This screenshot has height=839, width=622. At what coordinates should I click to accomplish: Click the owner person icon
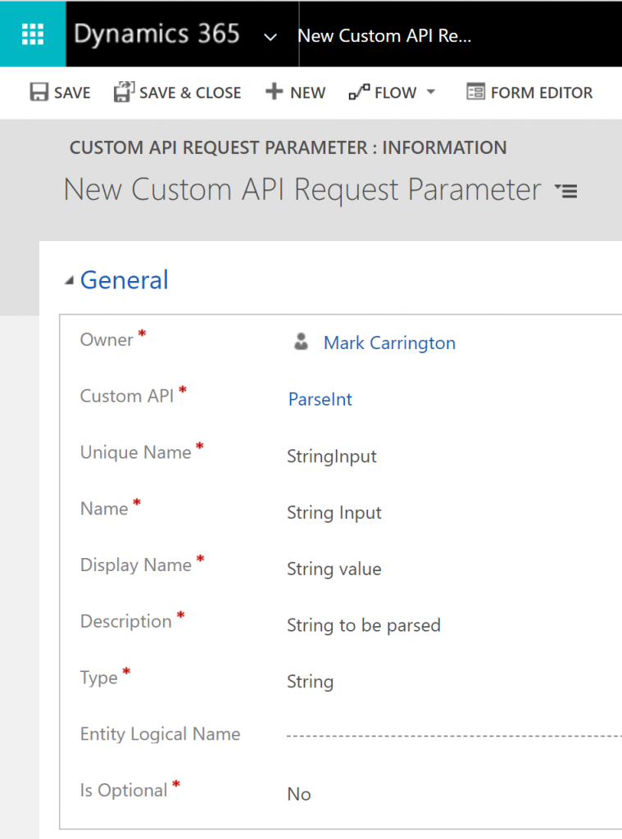pyautogui.click(x=301, y=342)
